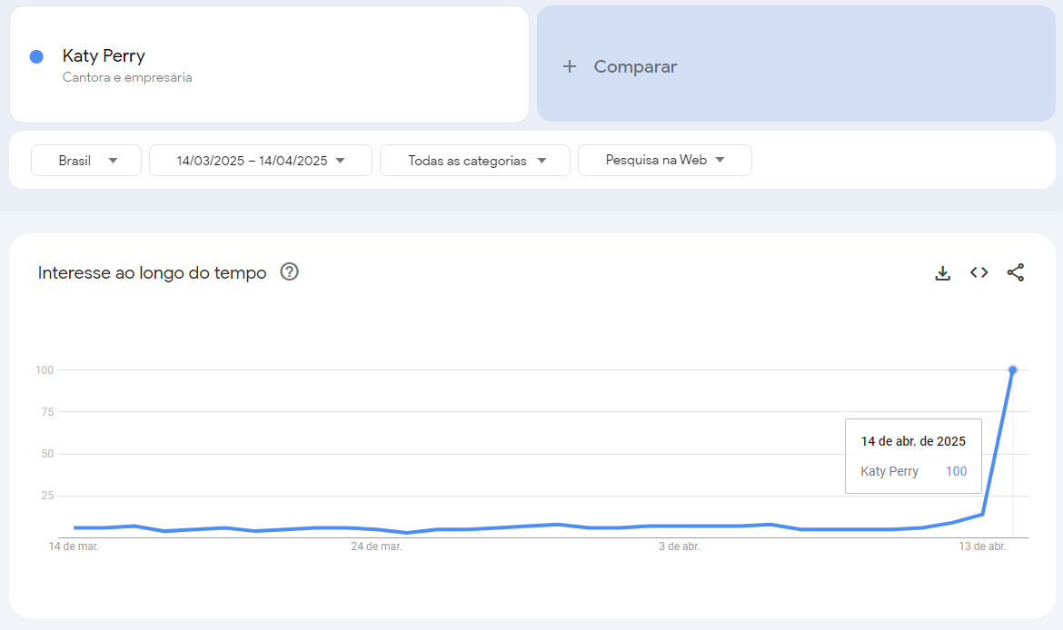1063x630 pixels.
Task: Click the y-axis label 75
Action: point(46,412)
